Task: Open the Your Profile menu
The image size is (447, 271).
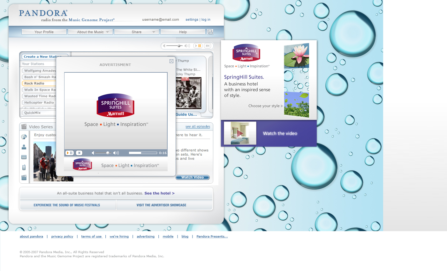Action: point(44,32)
